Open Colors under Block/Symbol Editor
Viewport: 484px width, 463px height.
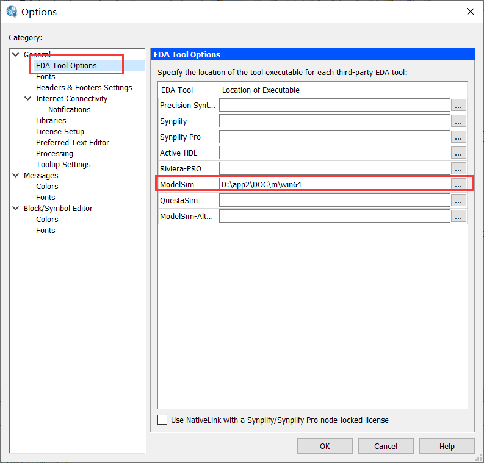47,220
